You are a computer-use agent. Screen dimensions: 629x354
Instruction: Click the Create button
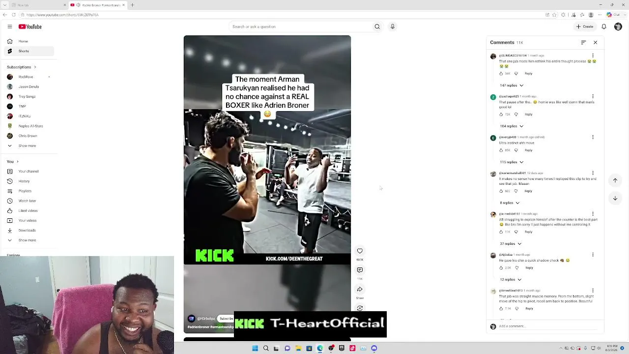585,27
